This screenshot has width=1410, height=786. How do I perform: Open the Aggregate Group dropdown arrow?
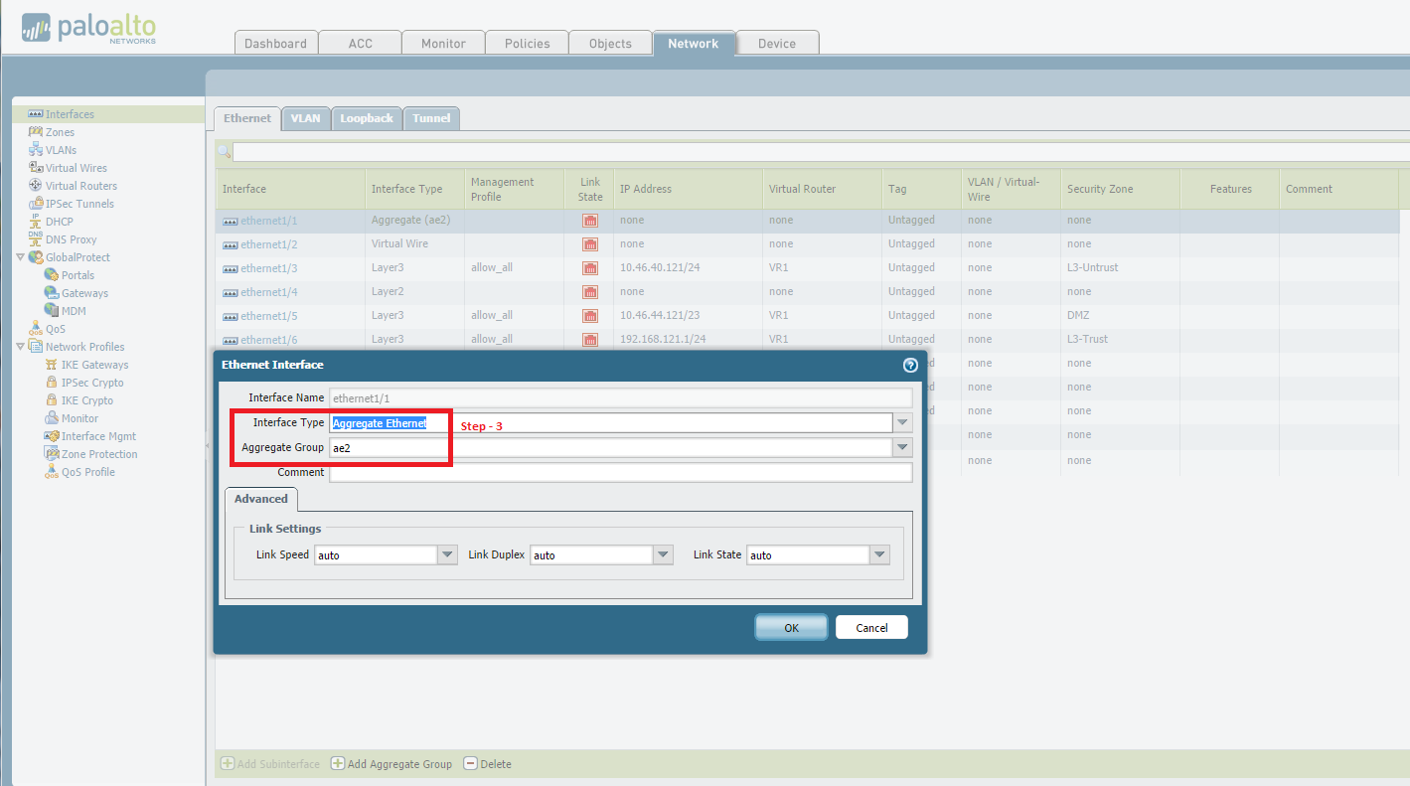pos(902,448)
